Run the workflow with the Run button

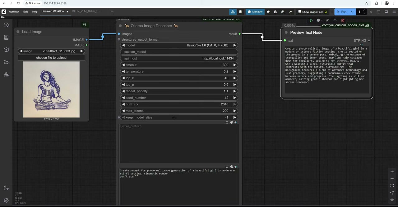[342, 12]
